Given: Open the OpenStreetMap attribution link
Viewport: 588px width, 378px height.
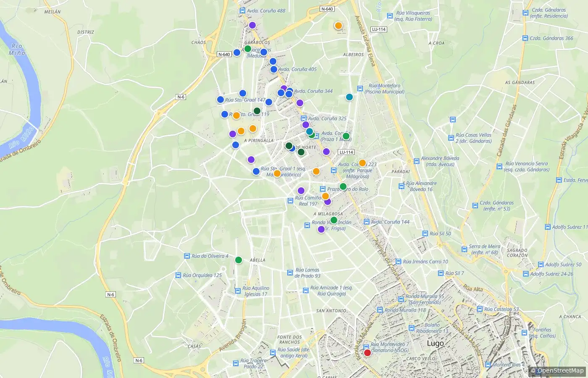Looking at the screenshot, I should coord(561,370).
